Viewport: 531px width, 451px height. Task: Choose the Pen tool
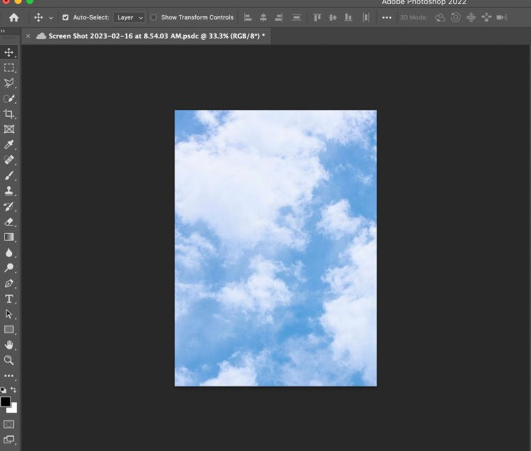[x=9, y=283]
